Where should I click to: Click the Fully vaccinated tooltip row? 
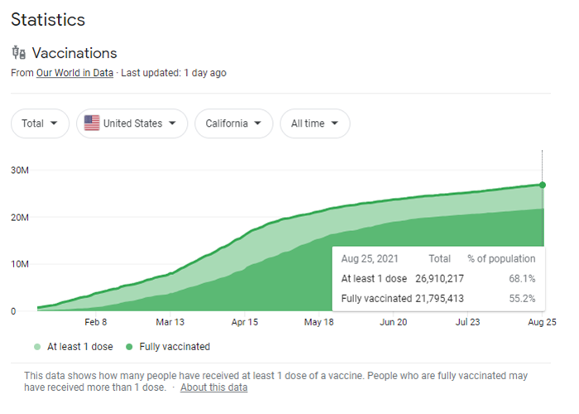tap(438, 297)
